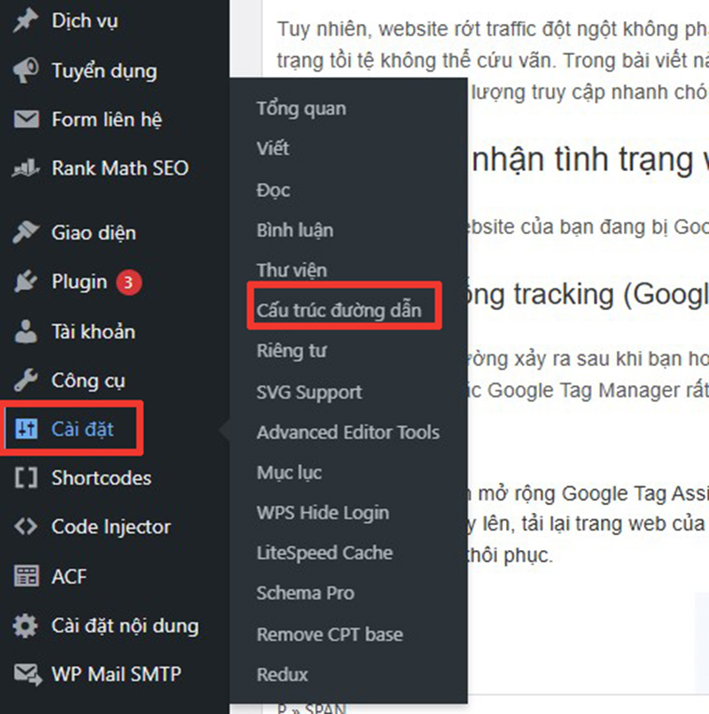
Task: Open Schema Pro settings
Action: tap(305, 593)
